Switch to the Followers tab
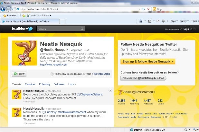 coord(59,84)
